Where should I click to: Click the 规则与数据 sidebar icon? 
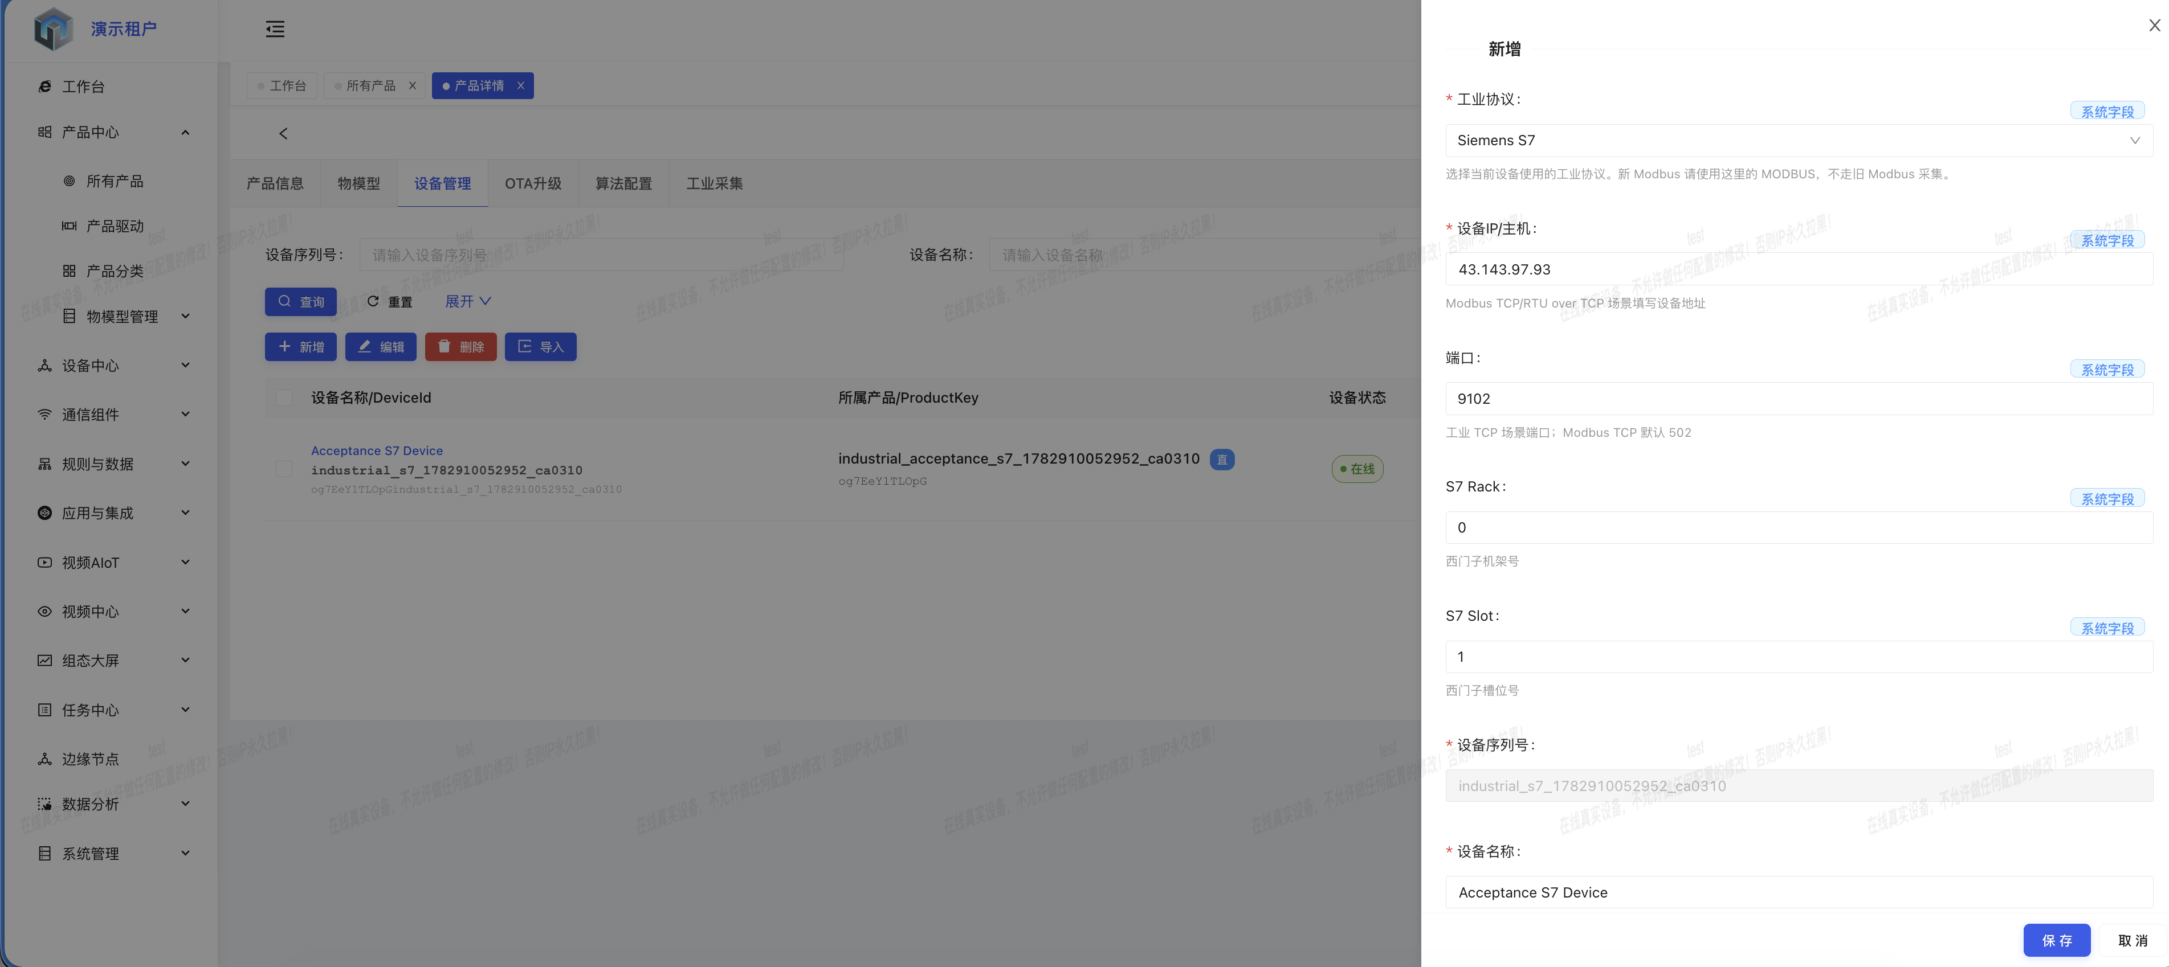point(44,464)
